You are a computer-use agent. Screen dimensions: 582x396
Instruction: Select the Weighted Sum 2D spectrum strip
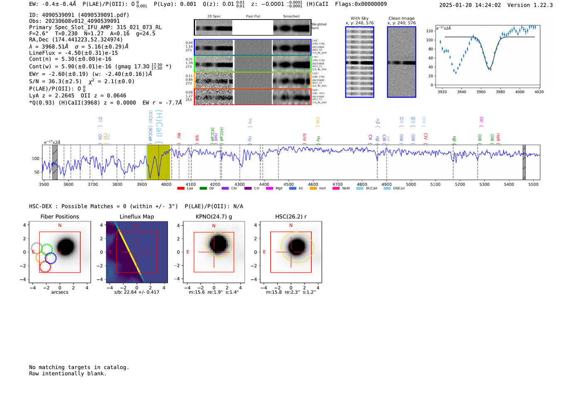point(252,27)
